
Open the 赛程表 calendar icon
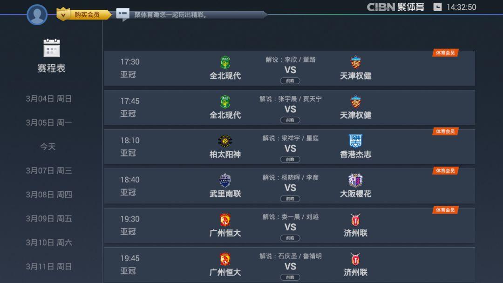(52, 48)
